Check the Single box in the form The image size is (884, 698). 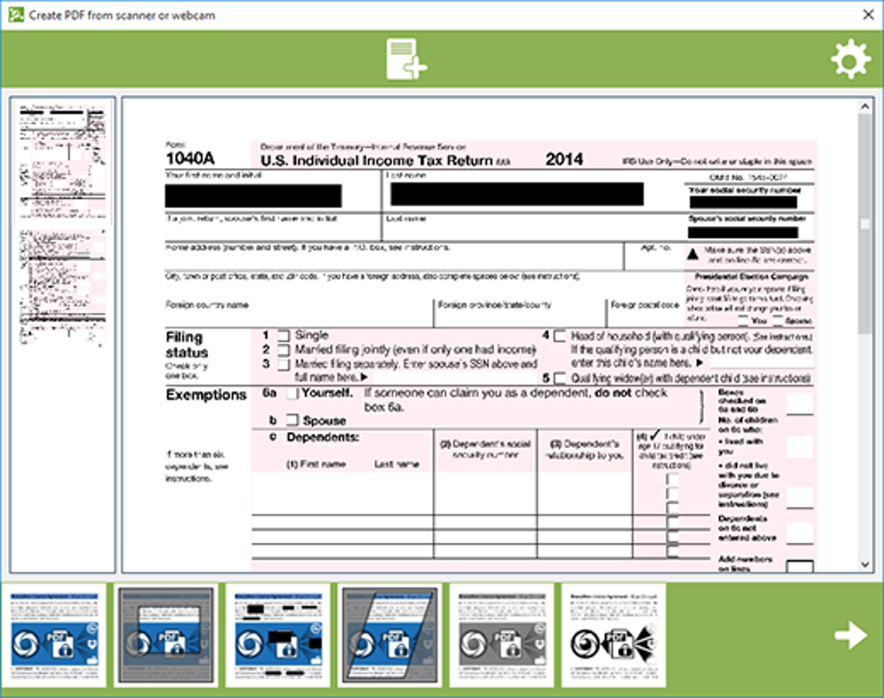pos(283,336)
